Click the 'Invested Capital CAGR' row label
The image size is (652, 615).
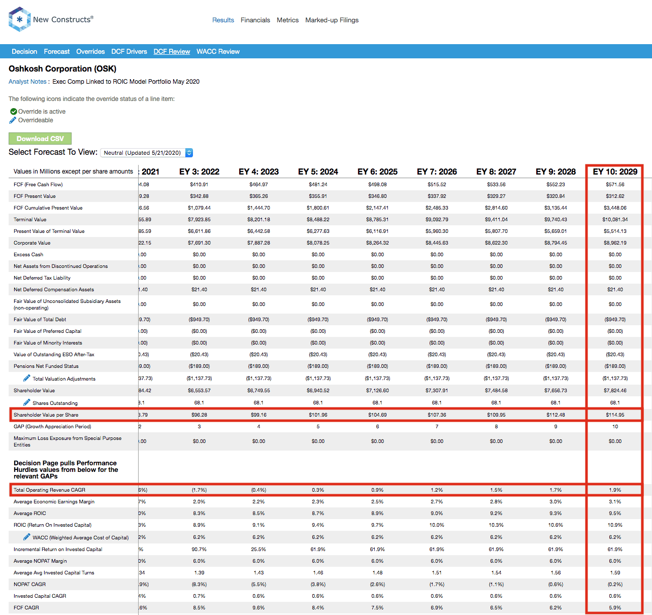coord(40,596)
